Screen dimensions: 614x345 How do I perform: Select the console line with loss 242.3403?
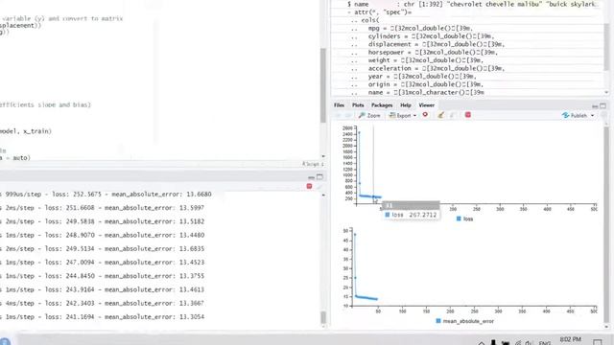(x=102, y=303)
